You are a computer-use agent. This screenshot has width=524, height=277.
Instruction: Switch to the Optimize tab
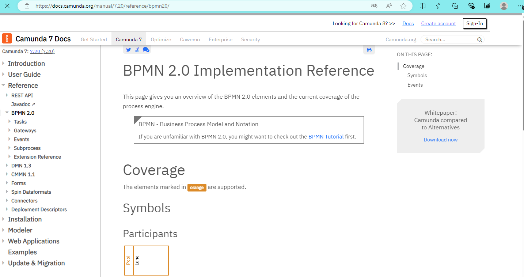161,39
